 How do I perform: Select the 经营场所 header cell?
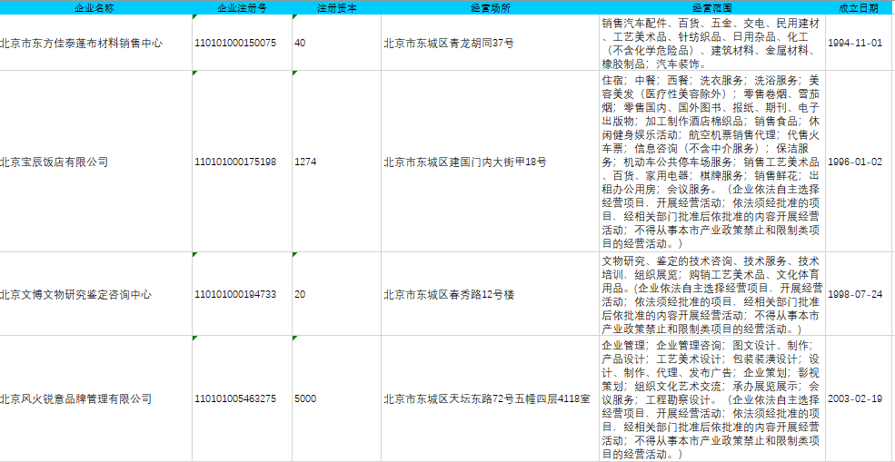pyautogui.click(x=490, y=7)
